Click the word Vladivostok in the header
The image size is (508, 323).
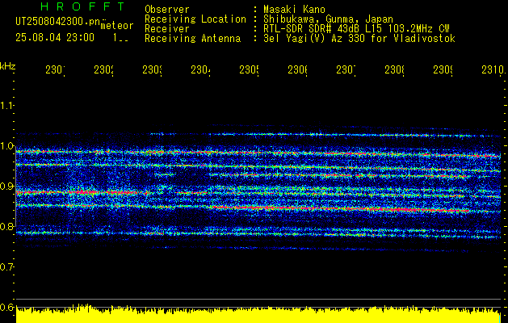pyautogui.click(x=423, y=39)
